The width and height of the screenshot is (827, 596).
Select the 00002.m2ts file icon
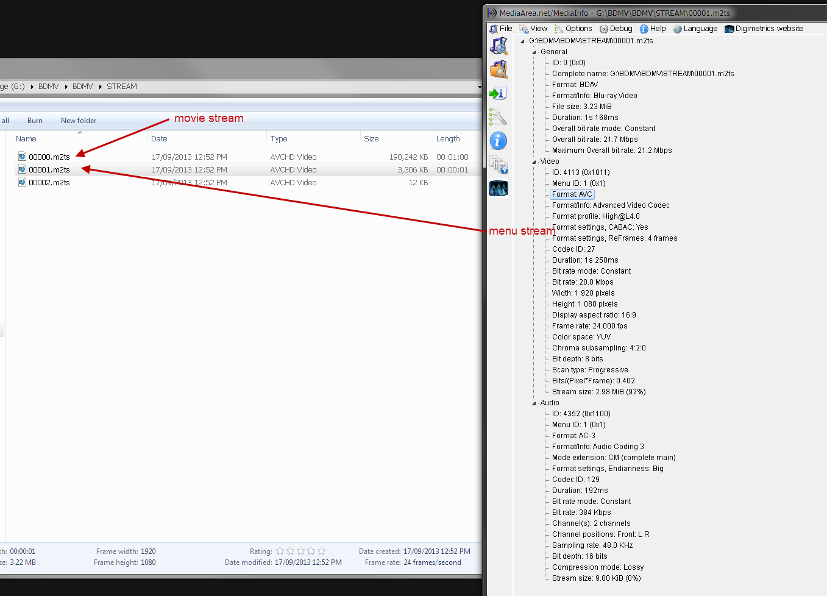[x=22, y=182]
